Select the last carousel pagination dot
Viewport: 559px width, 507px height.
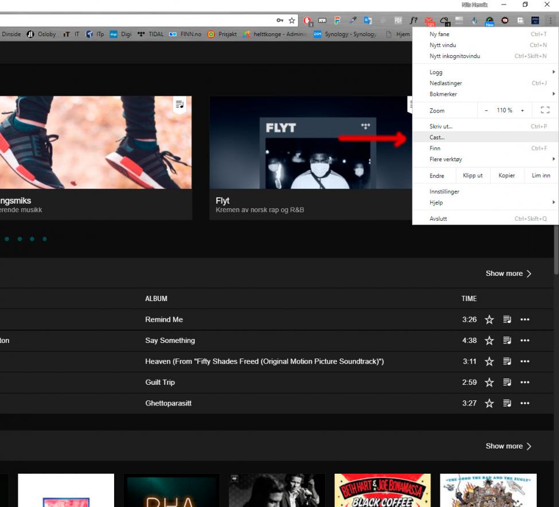[x=45, y=239]
